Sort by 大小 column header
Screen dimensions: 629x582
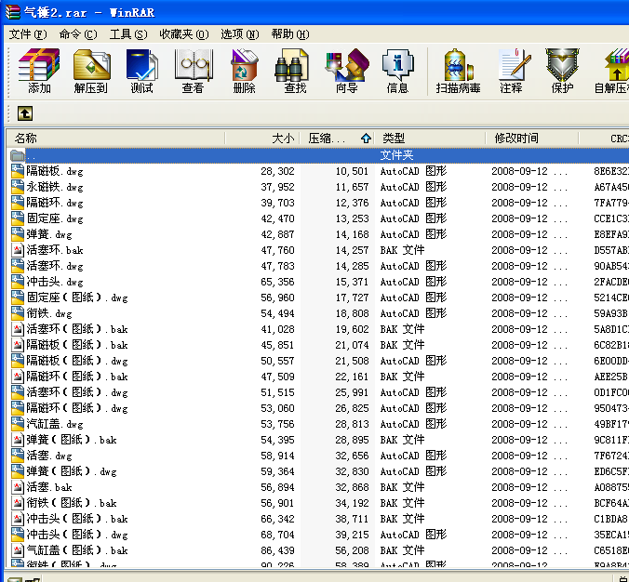click(262, 139)
